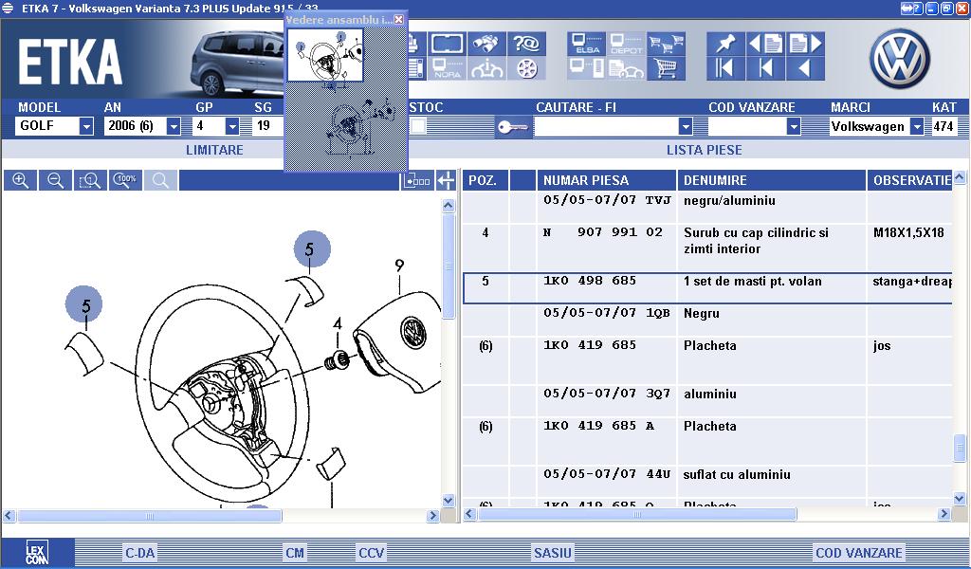Click the zoom out magnifier icon

[55, 180]
